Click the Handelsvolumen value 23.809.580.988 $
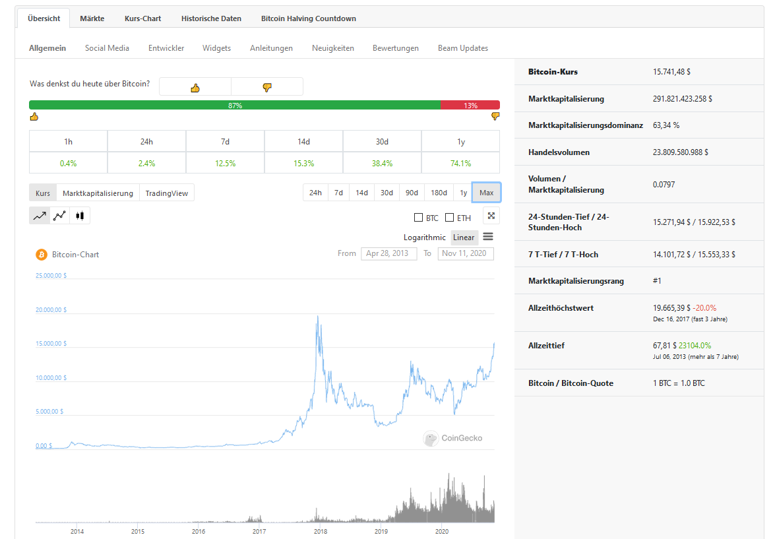The width and height of the screenshot is (775, 539). pos(681,152)
